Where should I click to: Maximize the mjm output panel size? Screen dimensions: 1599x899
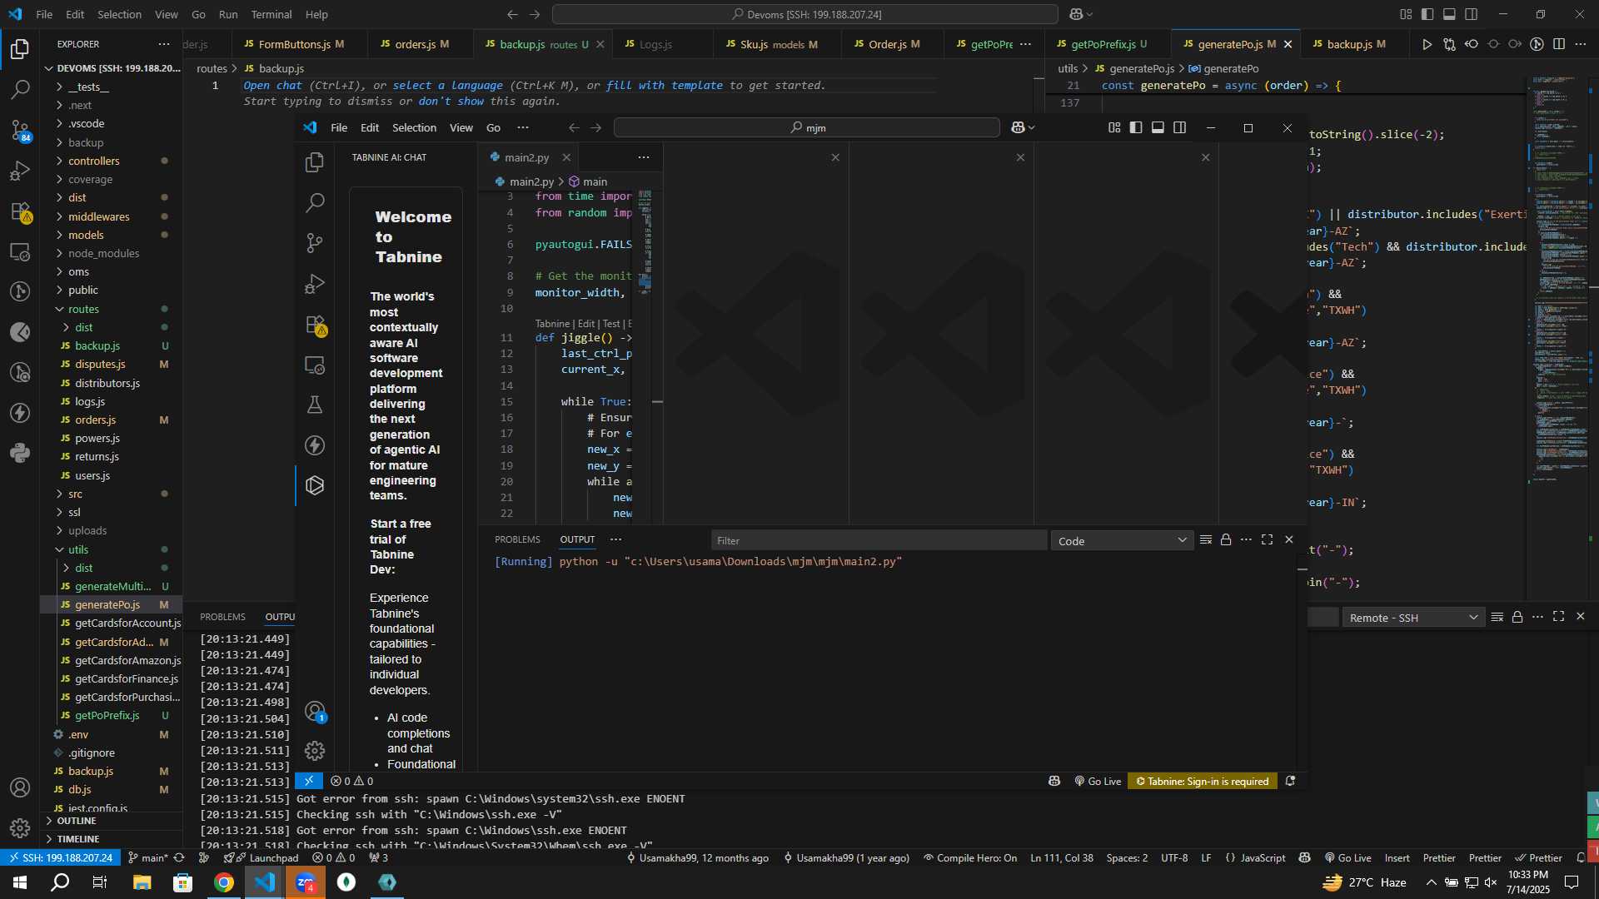pyautogui.click(x=1268, y=540)
